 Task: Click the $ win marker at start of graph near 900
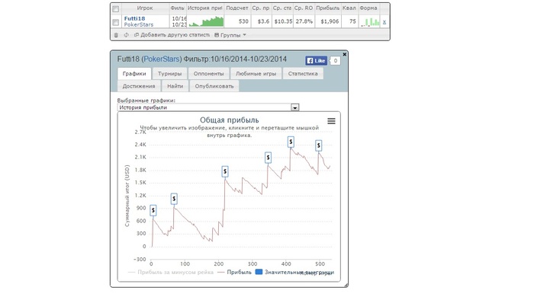(x=153, y=210)
